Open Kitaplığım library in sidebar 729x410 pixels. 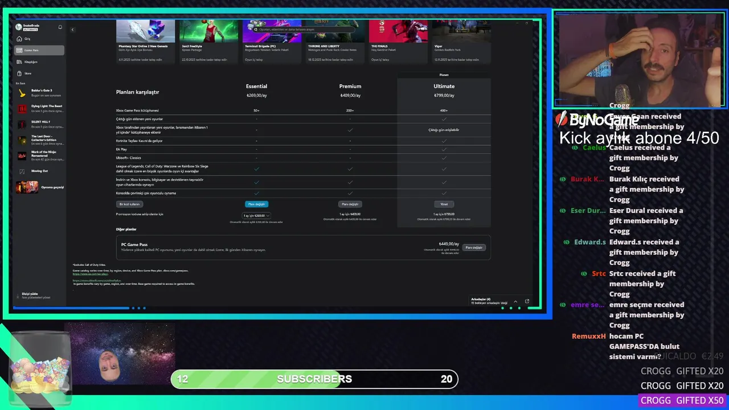point(39,61)
